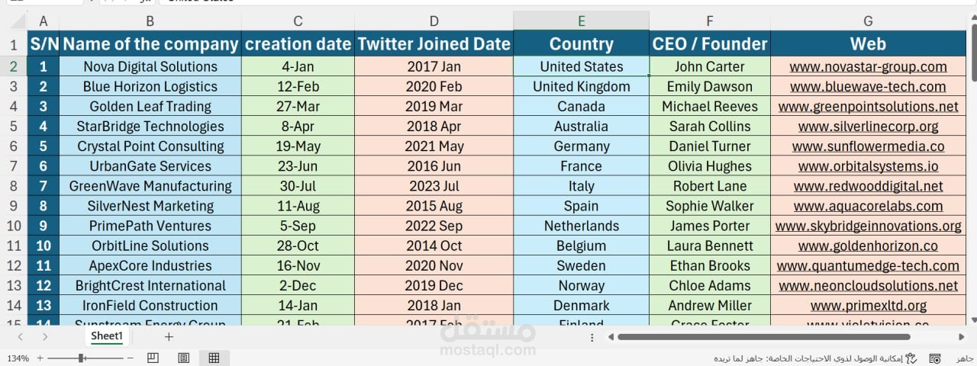The image size is (977, 366).
Task: Open the www.novastar-group.com link
Action: pos(869,67)
